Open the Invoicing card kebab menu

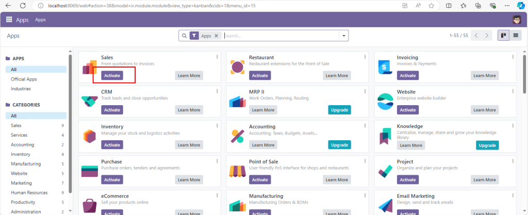point(513,57)
